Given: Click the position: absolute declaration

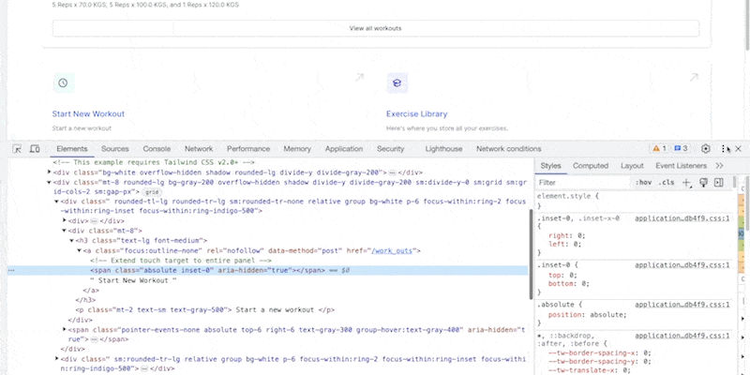Looking at the screenshot, I should click(x=588, y=315).
